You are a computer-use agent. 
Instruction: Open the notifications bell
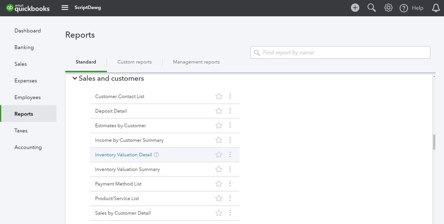(x=436, y=8)
